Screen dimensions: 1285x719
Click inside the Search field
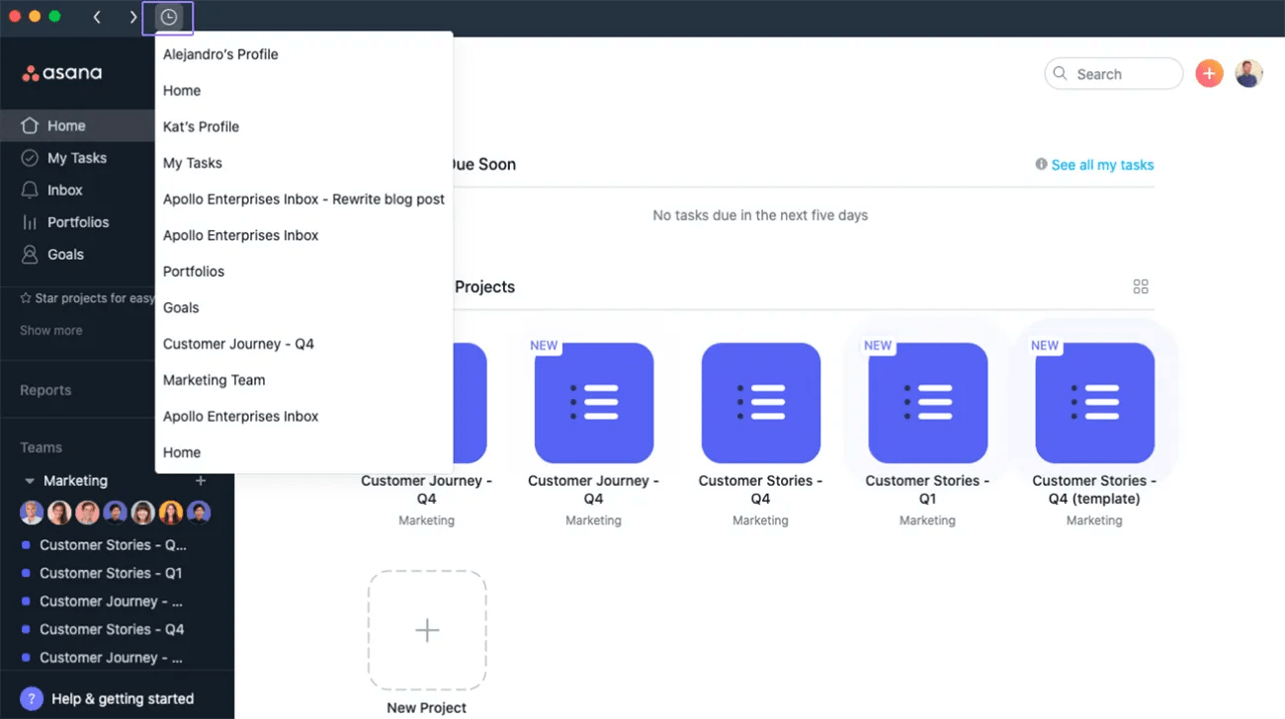tap(1114, 73)
